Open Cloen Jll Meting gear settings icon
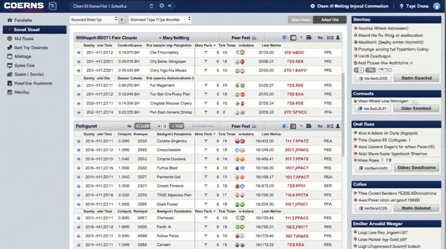 [313, 6]
